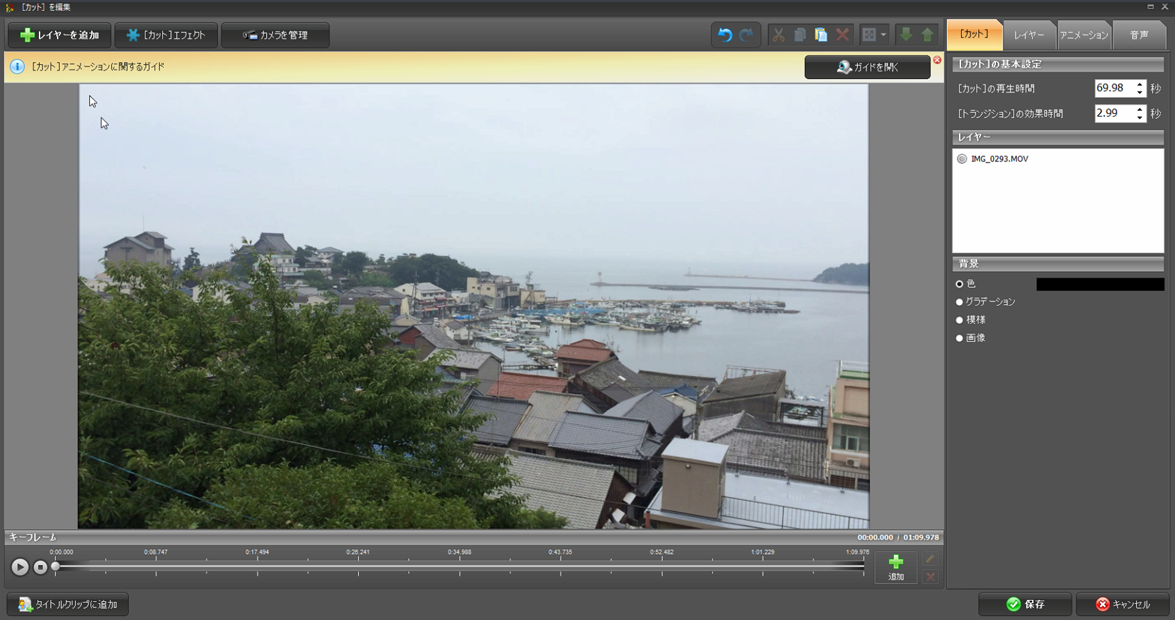Move layer up with green arrow

pyautogui.click(x=928, y=35)
